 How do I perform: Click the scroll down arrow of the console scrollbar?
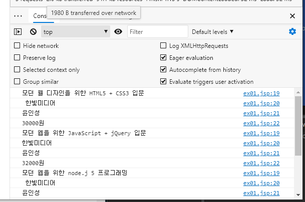(298, 195)
